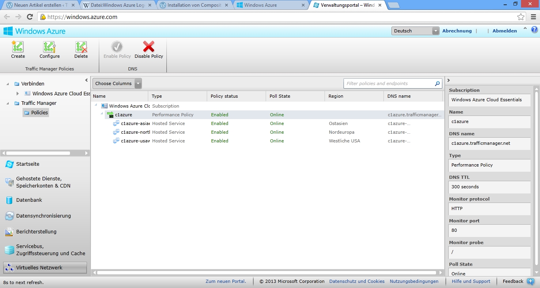Bookmark page with the star icon
This screenshot has height=288, width=540.
(521, 17)
